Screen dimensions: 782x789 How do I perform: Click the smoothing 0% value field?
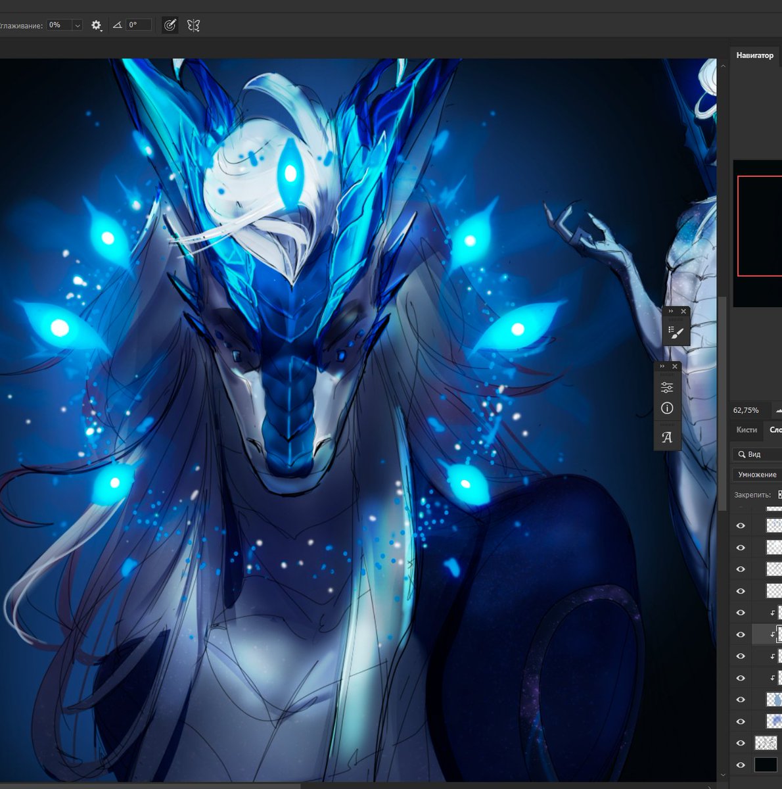(x=59, y=25)
